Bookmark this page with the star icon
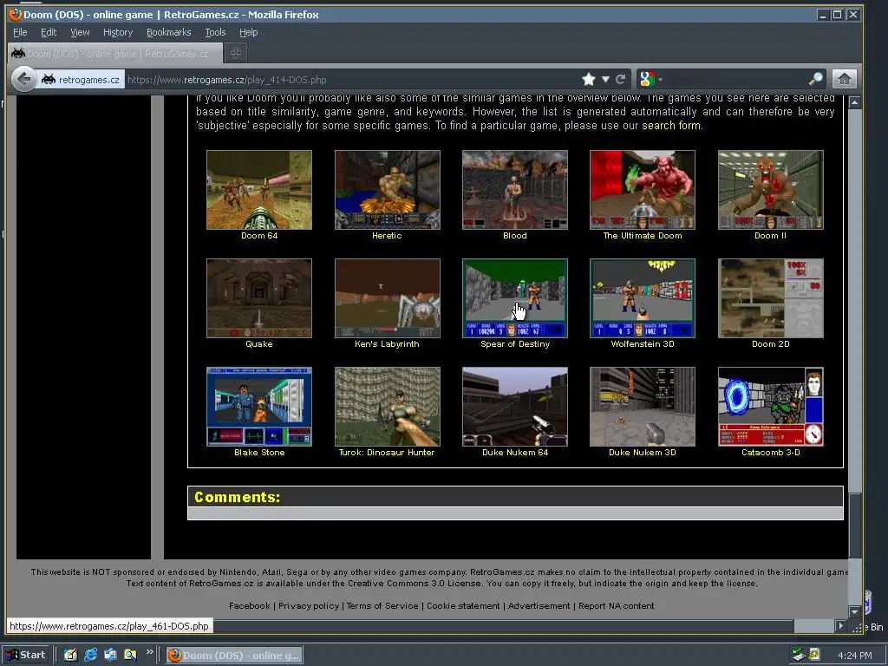This screenshot has height=666, width=888. point(589,79)
